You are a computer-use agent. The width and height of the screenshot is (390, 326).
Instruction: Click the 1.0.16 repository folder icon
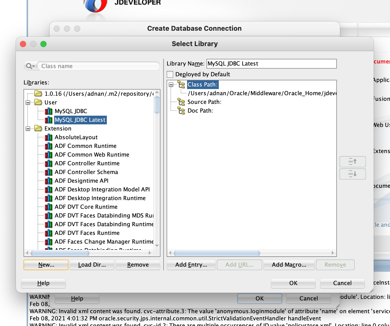38,93
